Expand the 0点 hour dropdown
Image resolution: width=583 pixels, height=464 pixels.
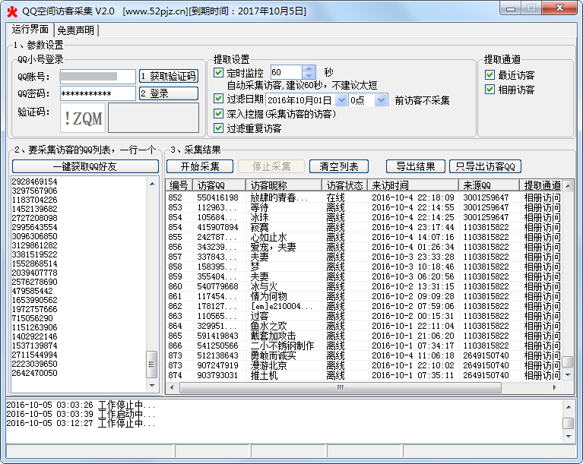coord(381,100)
